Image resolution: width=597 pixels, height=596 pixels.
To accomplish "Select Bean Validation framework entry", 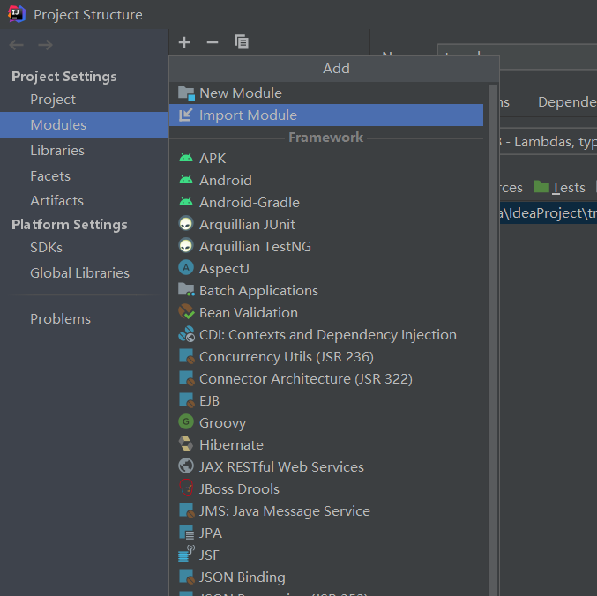I will [x=326, y=312].
